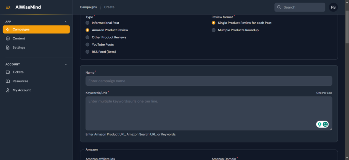The width and height of the screenshot is (349, 160).
Task: Open Campaigns in the sidebar
Action: (x=36, y=30)
